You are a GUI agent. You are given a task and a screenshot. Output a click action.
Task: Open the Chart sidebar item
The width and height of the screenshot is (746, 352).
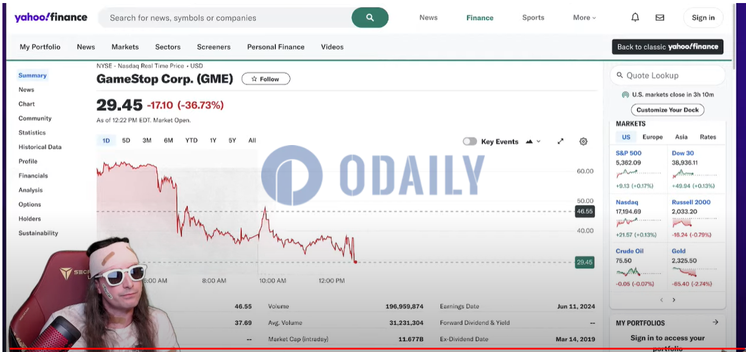click(27, 104)
